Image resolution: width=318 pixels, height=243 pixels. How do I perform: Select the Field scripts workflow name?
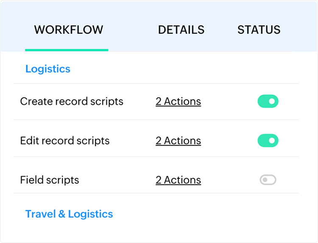(x=50, y=180)
